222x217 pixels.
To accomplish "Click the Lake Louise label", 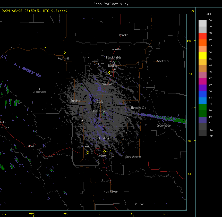I will [5, 125].
